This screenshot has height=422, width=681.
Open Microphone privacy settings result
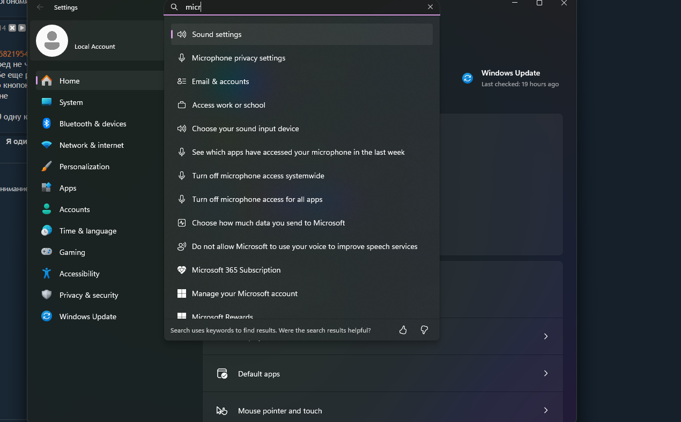point(302,58)
